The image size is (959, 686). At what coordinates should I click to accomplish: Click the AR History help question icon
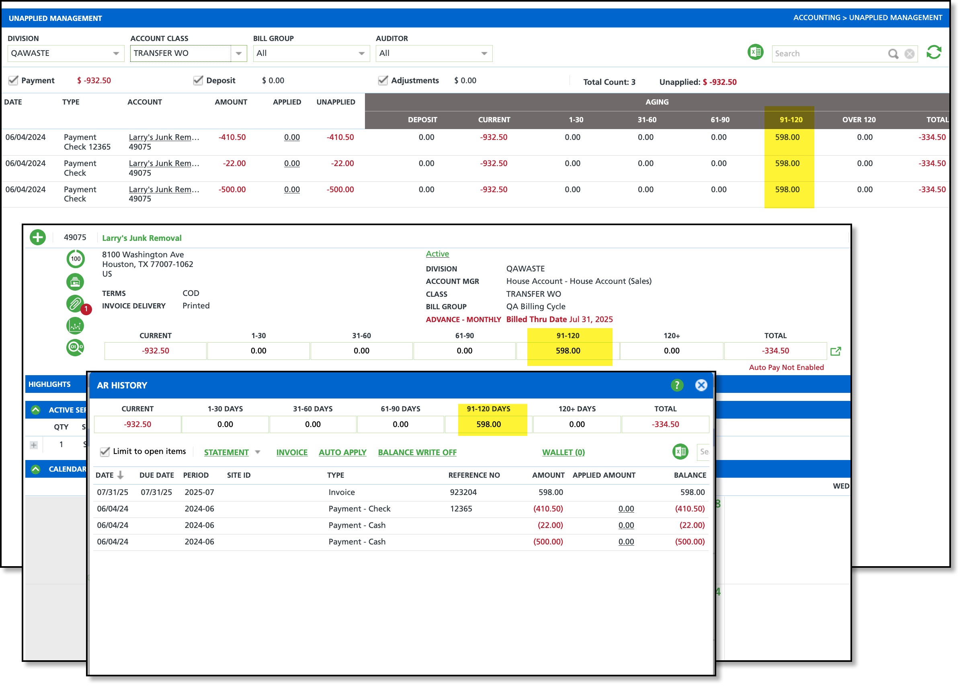point(676,385)
